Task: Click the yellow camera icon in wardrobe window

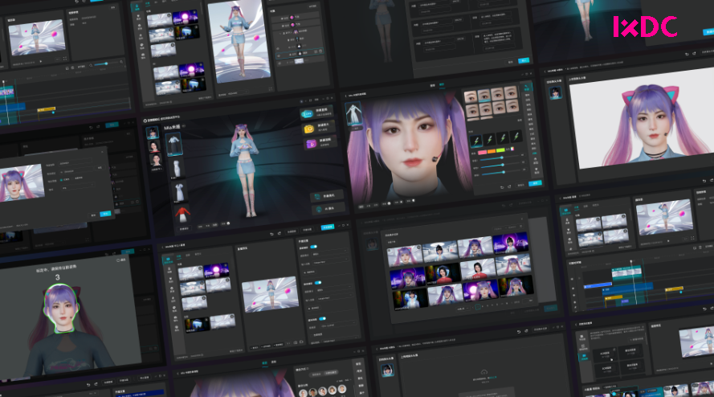Action: click(x=308, y=129)
